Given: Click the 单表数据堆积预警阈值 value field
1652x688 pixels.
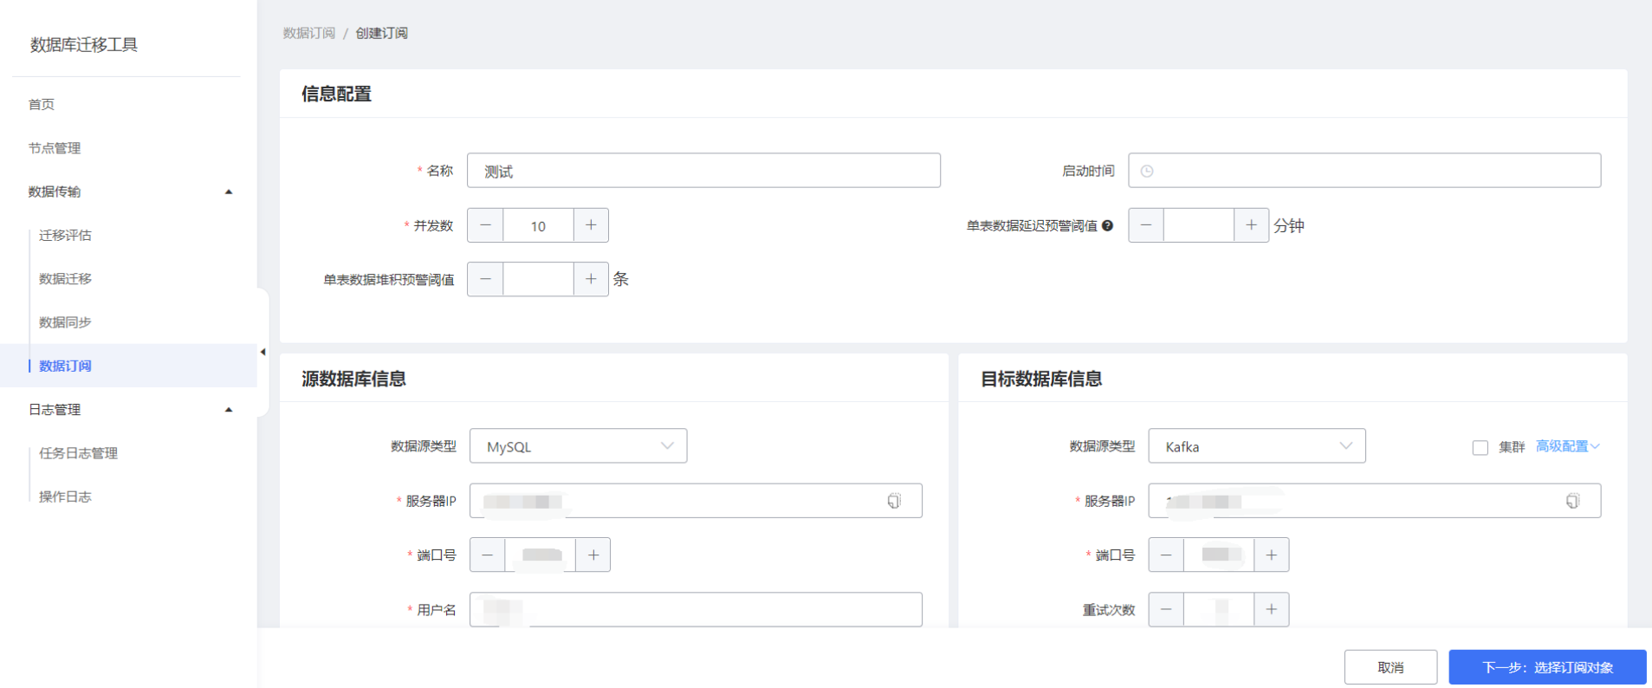Looking at the screenshot, I should coord(538,279).
